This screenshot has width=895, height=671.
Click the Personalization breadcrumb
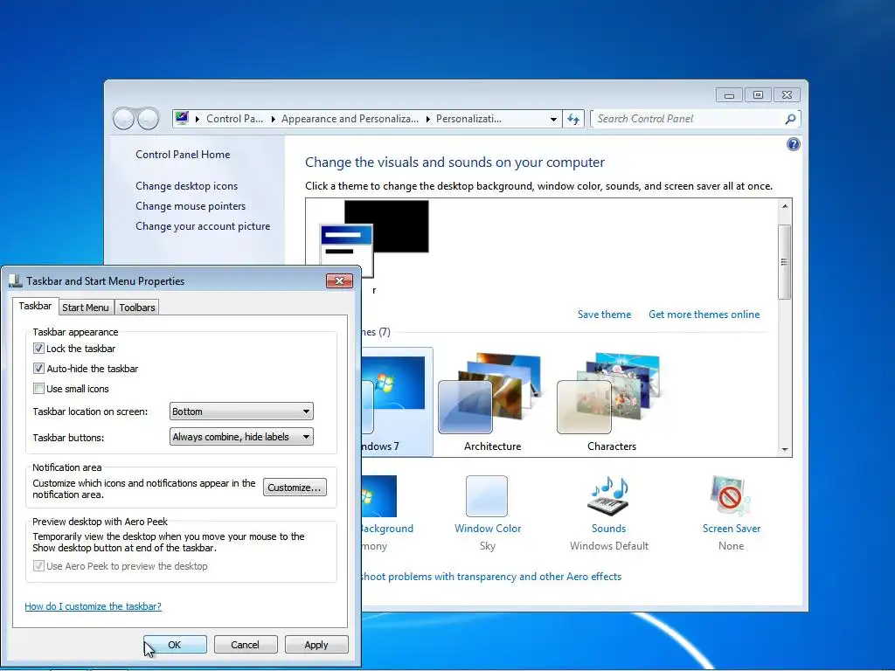(x=468, y=119)
